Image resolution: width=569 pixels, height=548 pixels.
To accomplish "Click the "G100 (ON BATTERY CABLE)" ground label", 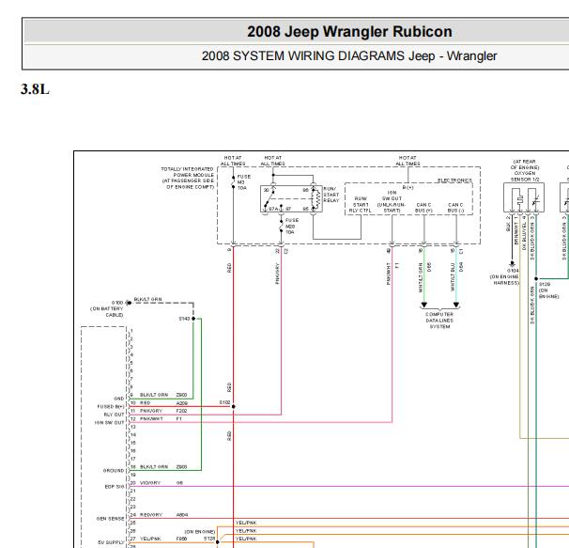I will (x=107, y=308).
